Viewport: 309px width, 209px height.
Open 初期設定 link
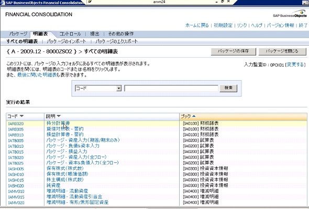point(223,25)
